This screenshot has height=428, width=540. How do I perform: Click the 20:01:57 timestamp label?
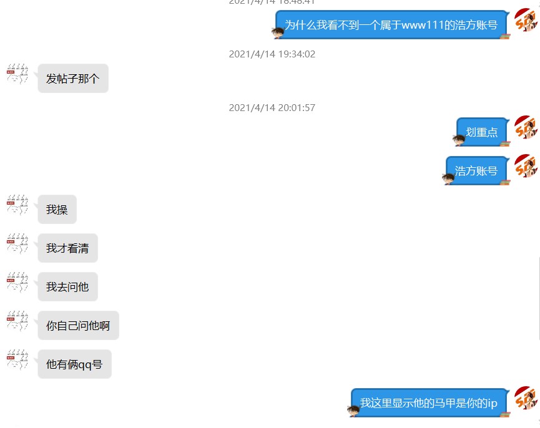(x=272, y=108)
